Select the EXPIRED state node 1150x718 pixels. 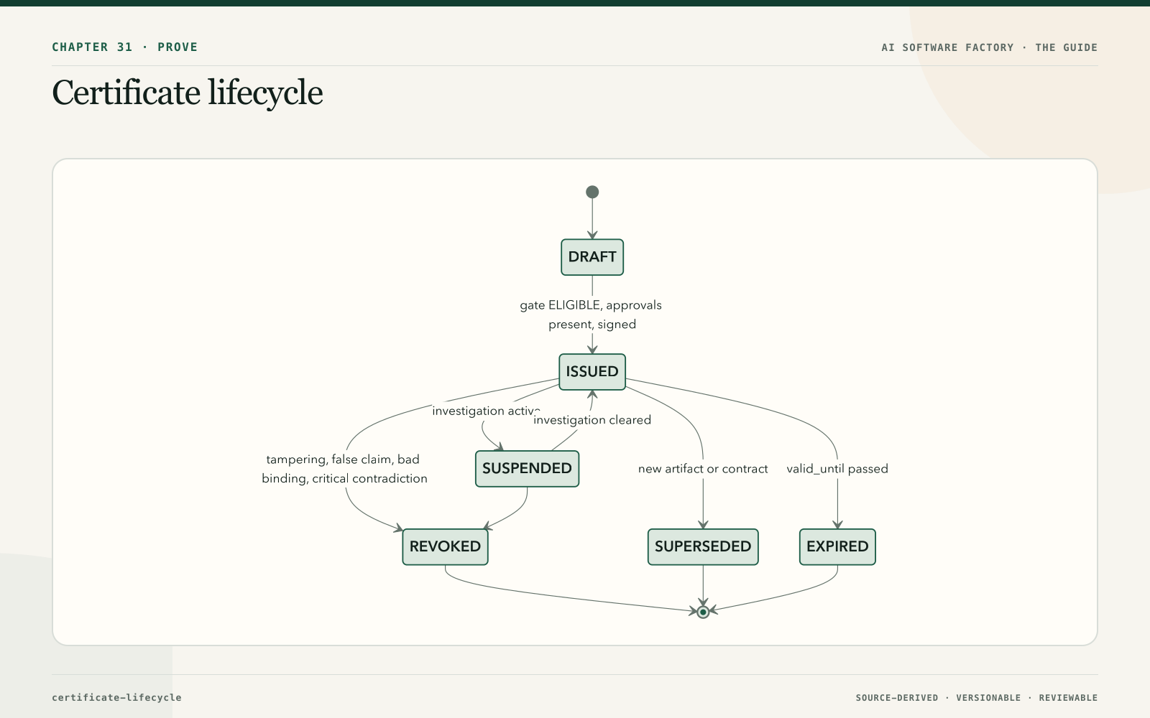pos(837,547)
